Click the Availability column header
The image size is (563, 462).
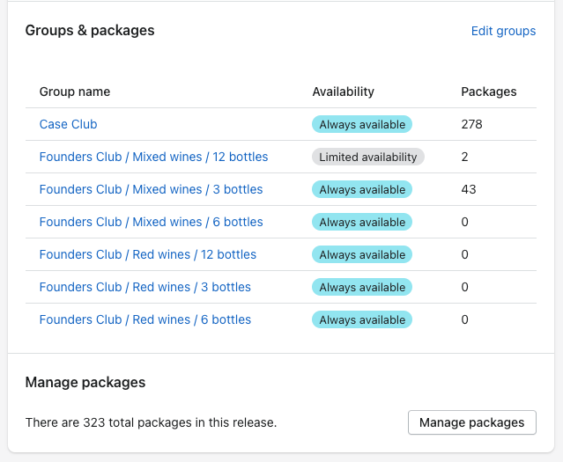click(x=343, y=92)
